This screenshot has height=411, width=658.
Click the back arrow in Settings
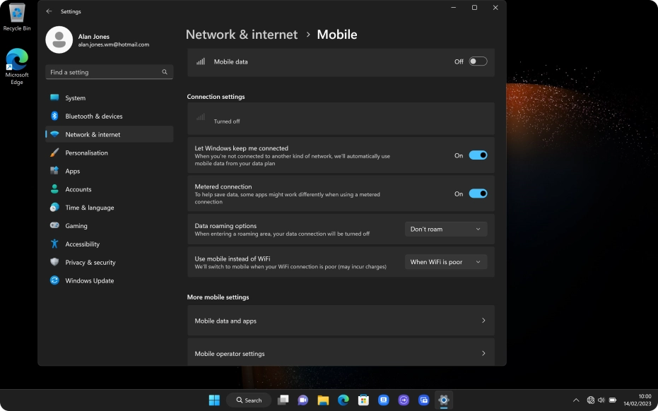coord(49,11)
